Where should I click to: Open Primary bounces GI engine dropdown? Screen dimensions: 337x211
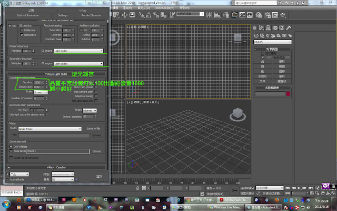click(x=78, y=51)
